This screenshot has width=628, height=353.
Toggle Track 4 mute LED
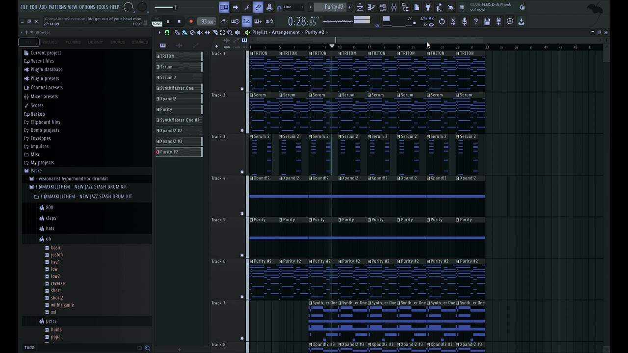[242, 214]
